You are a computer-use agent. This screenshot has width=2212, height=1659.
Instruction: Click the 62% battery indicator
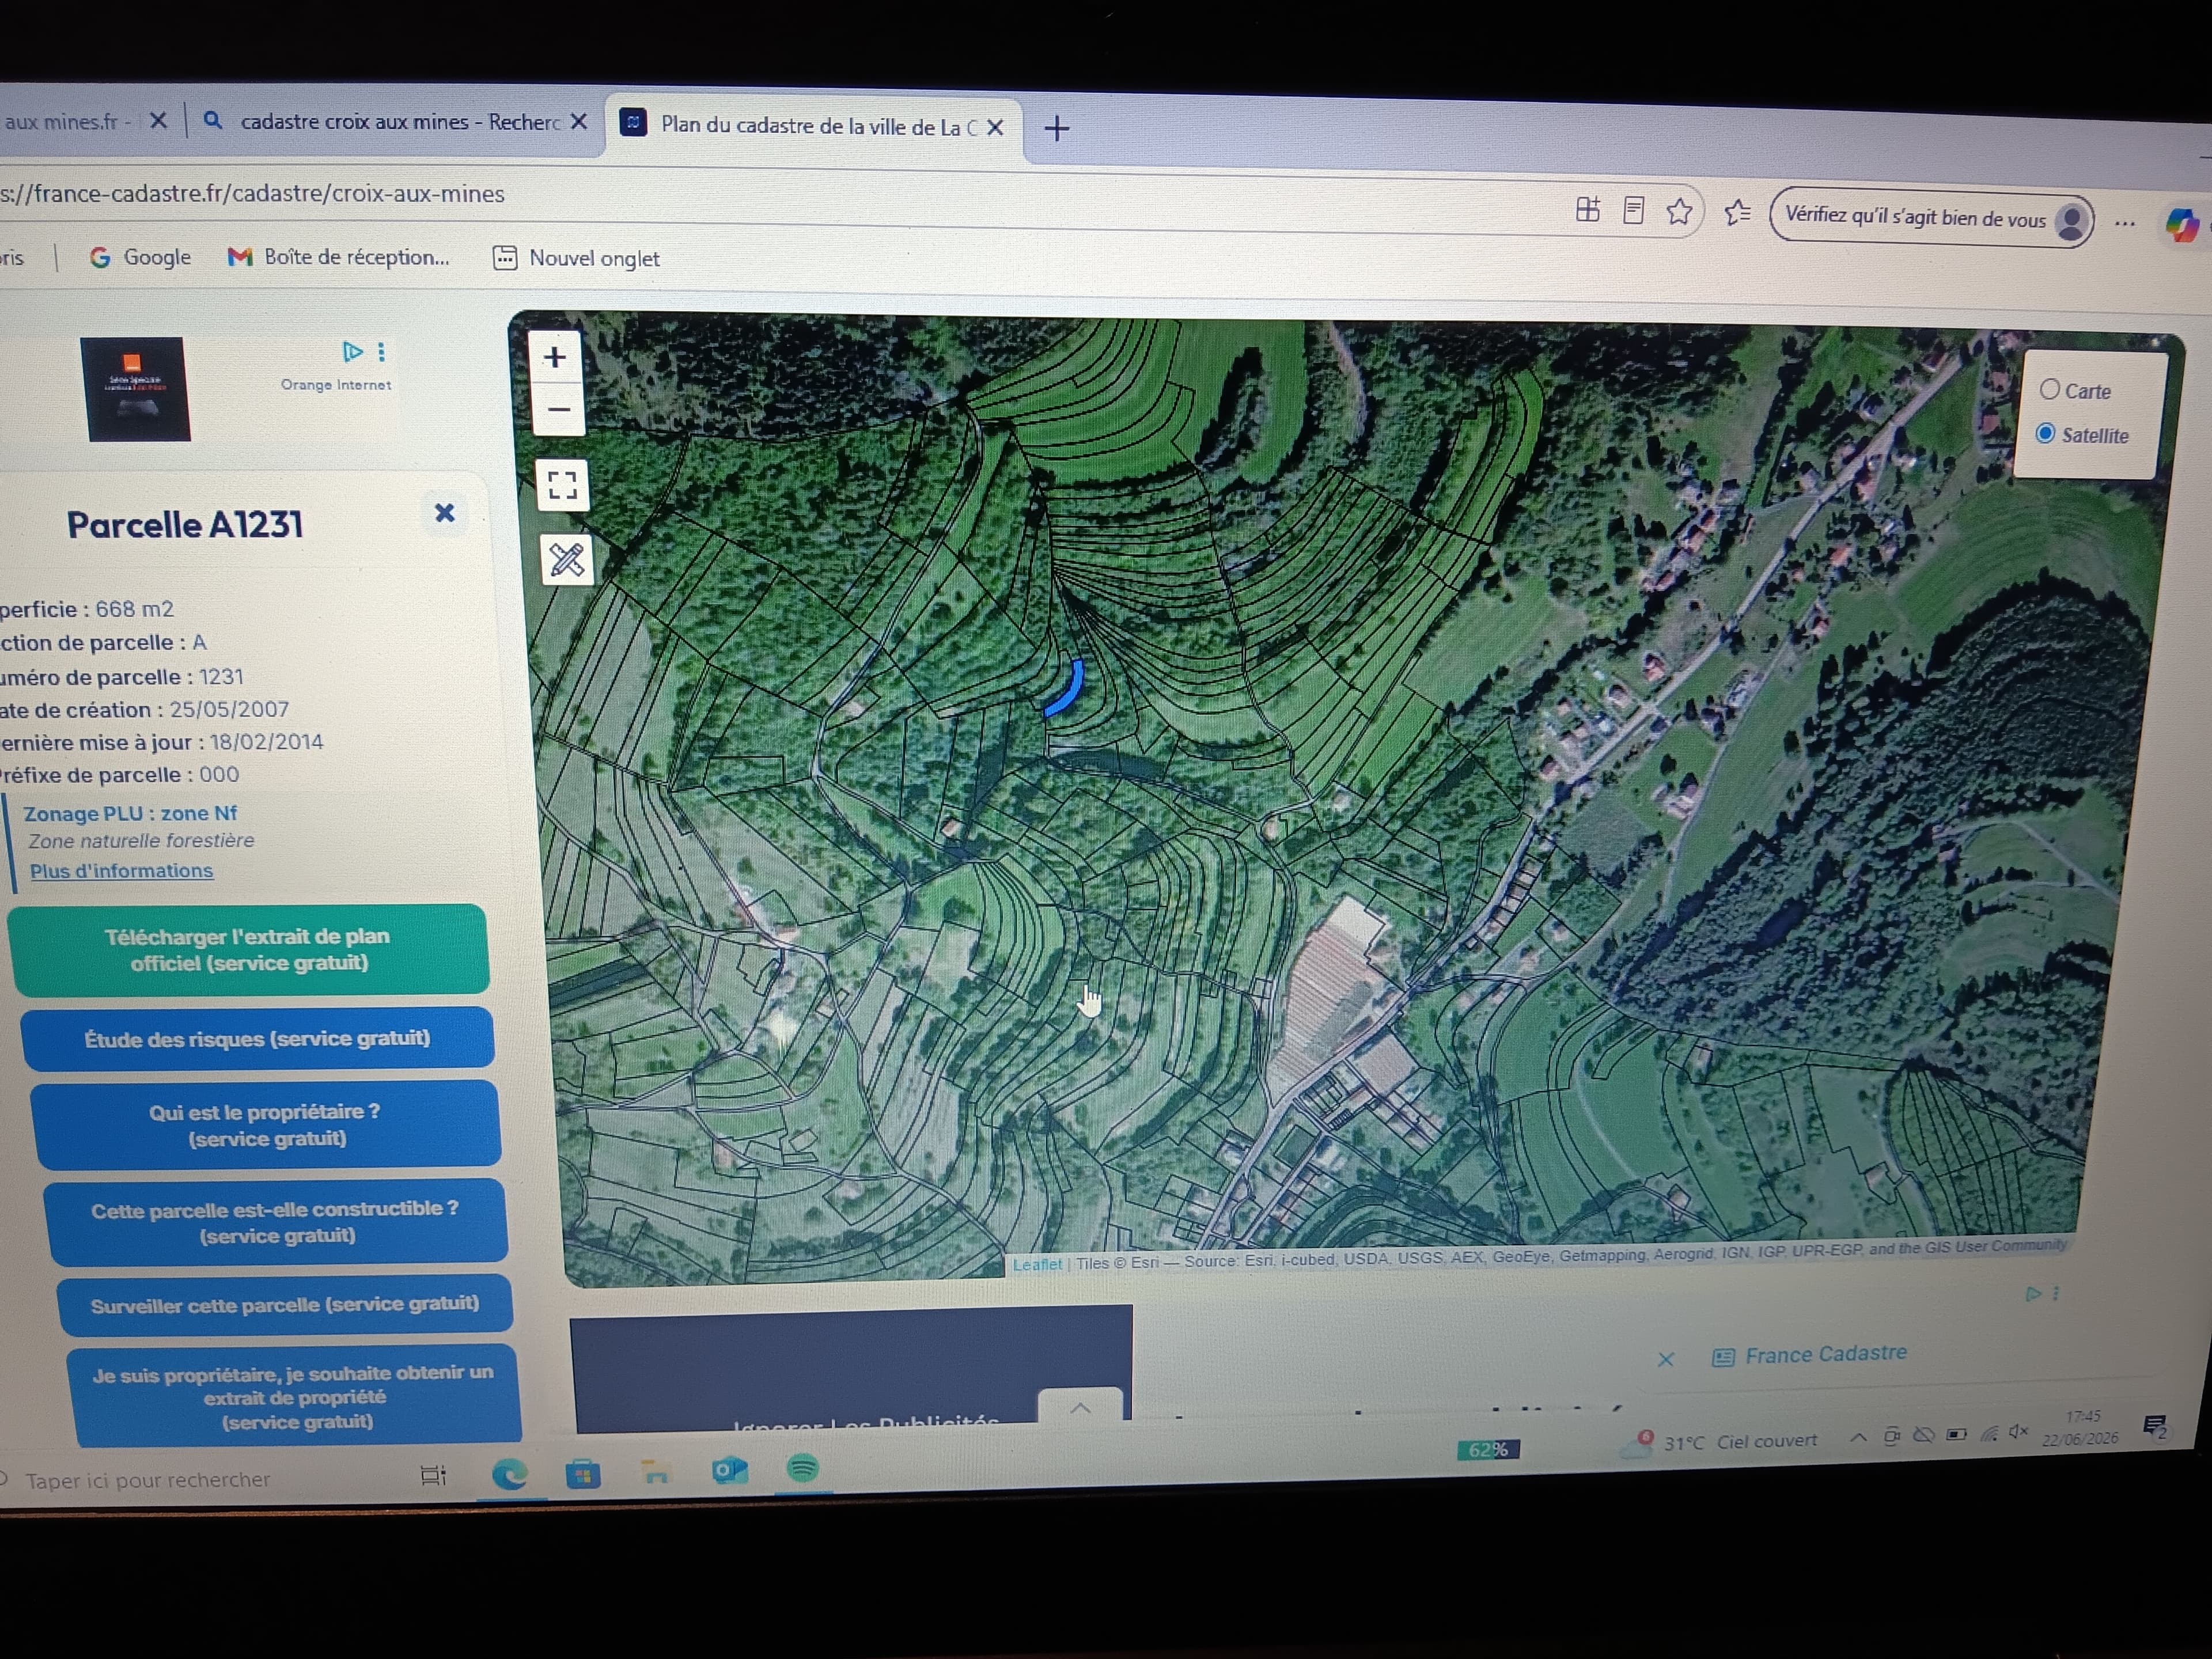click(x=1488, y=1449)
